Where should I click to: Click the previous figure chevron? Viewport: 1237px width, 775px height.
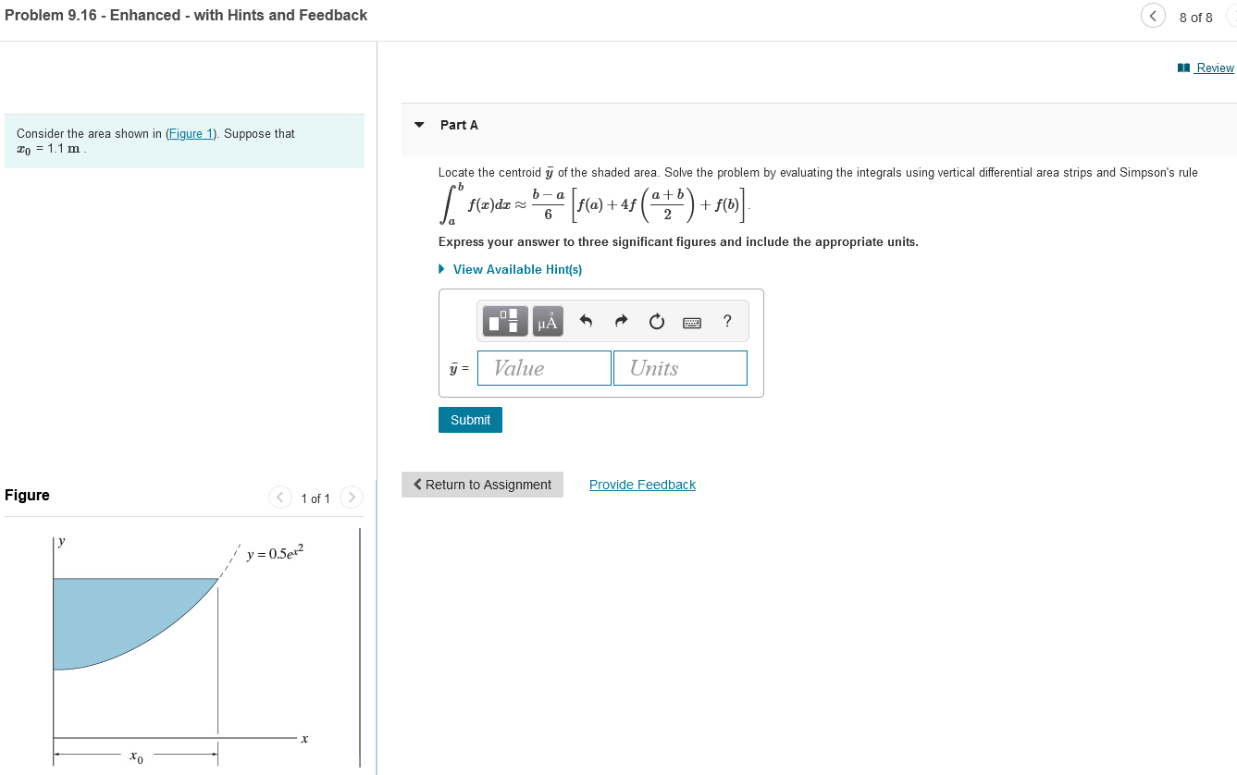click(279, 497)
